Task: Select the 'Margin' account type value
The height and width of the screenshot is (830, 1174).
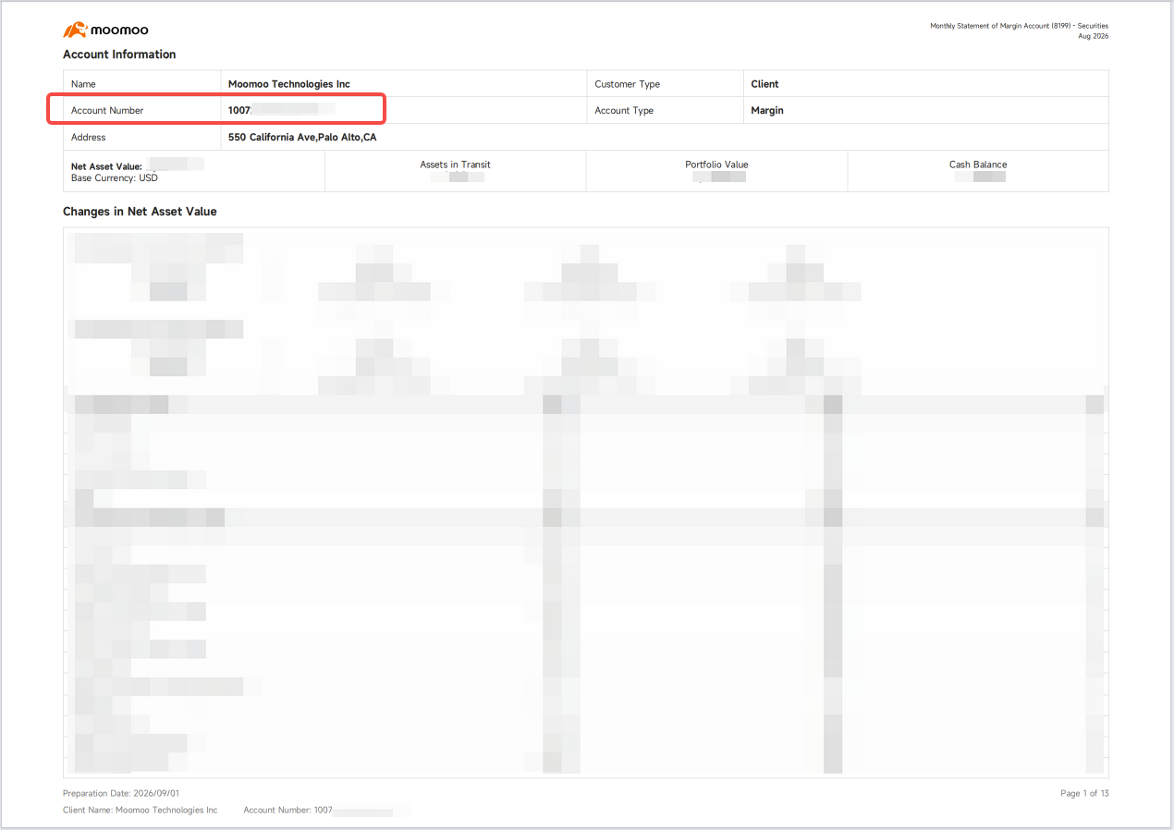Action: point(767,111)
